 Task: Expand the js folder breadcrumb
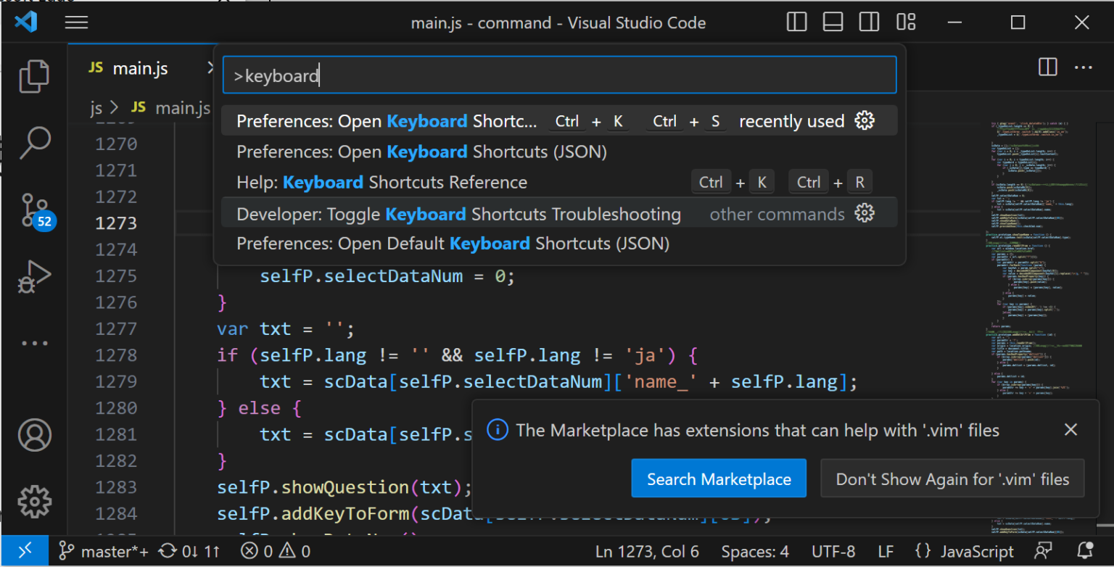pyautogui.click(x=96, y=108)
